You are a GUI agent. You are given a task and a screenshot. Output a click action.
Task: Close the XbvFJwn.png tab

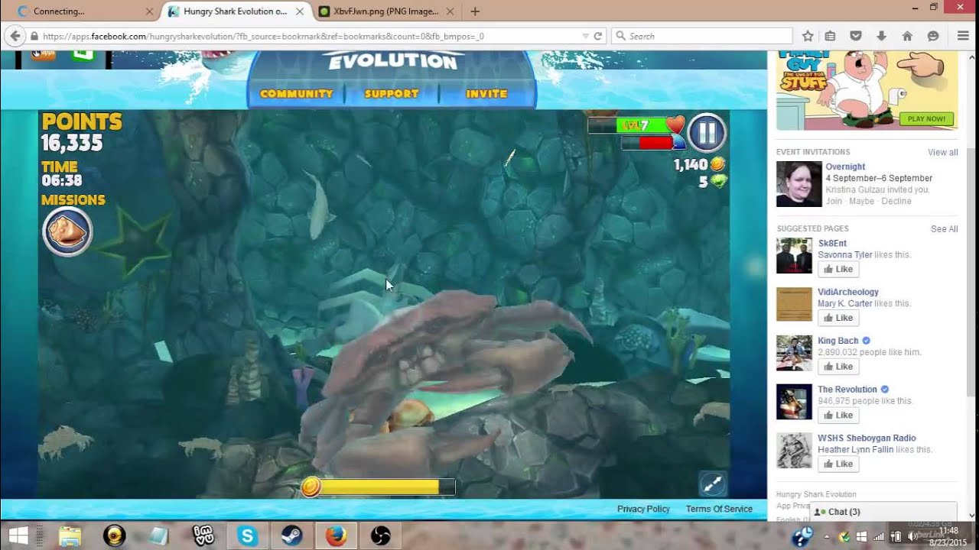pos(450,11)
